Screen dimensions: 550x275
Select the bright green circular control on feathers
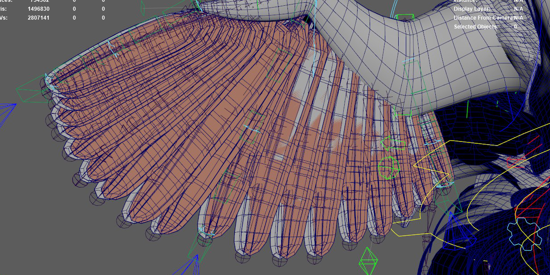pyautogui.click(x=387, y=168)
